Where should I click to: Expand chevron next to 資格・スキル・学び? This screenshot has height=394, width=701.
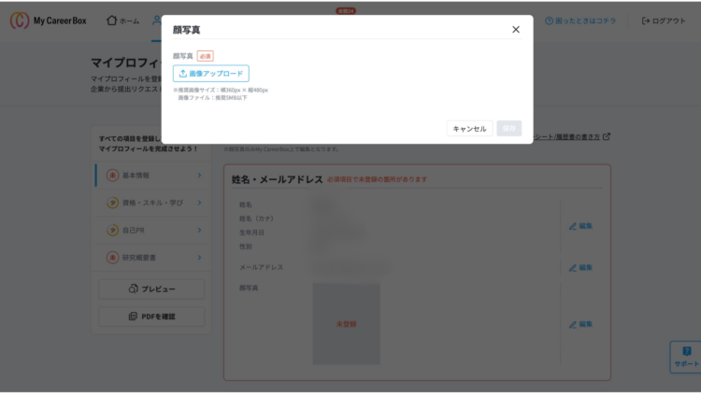(199, 203)
